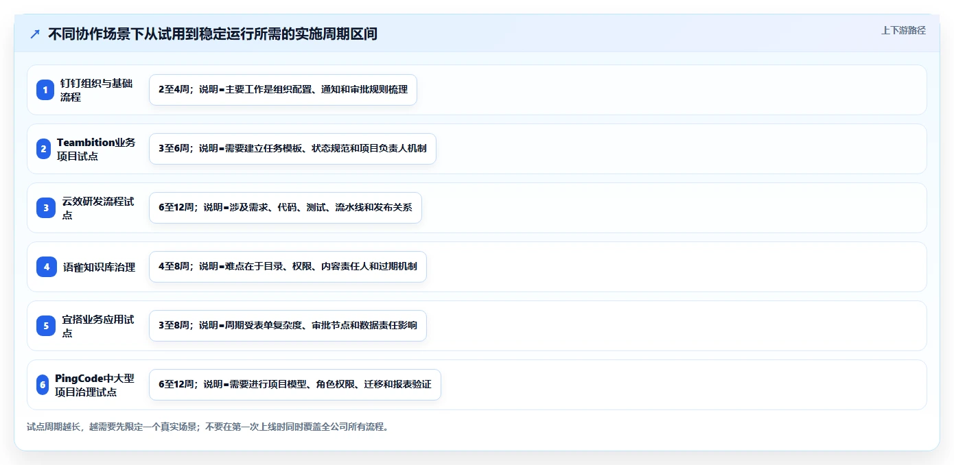
Task: Click the footer note 试点周期越长
Action: pyautogui.click(x=208, y=427)
